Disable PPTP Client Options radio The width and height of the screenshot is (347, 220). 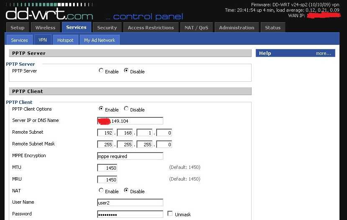[126, 109]
